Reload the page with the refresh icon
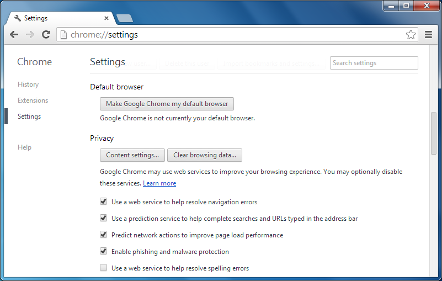 pos(46,34)
